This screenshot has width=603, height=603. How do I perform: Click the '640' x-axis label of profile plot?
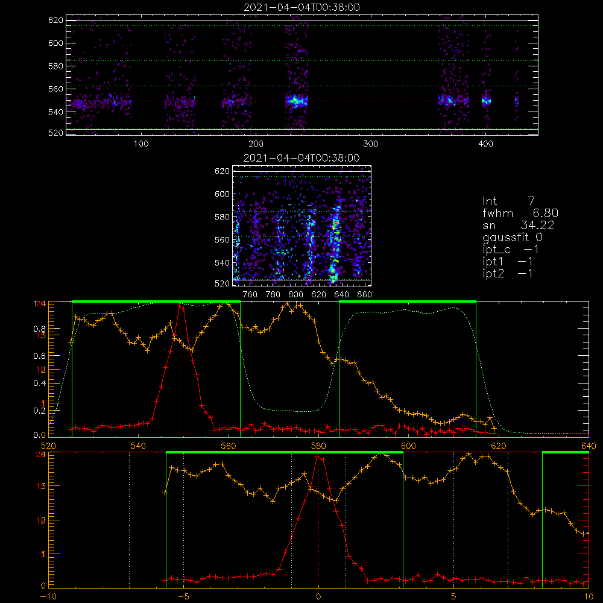(x=589, y=446)
